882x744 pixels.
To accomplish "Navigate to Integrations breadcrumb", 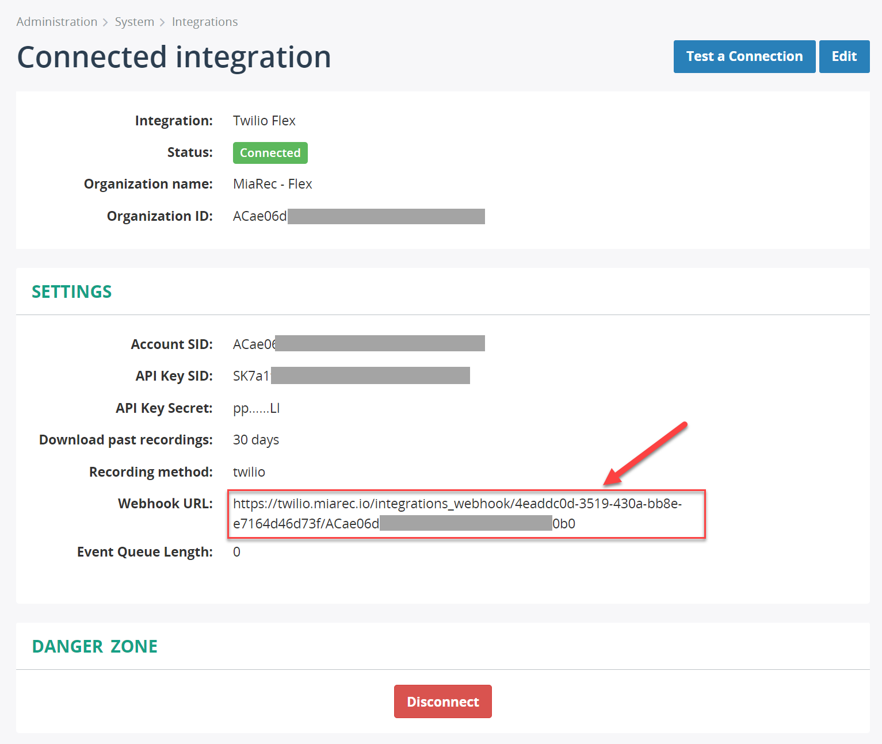I will pos(205,22).
